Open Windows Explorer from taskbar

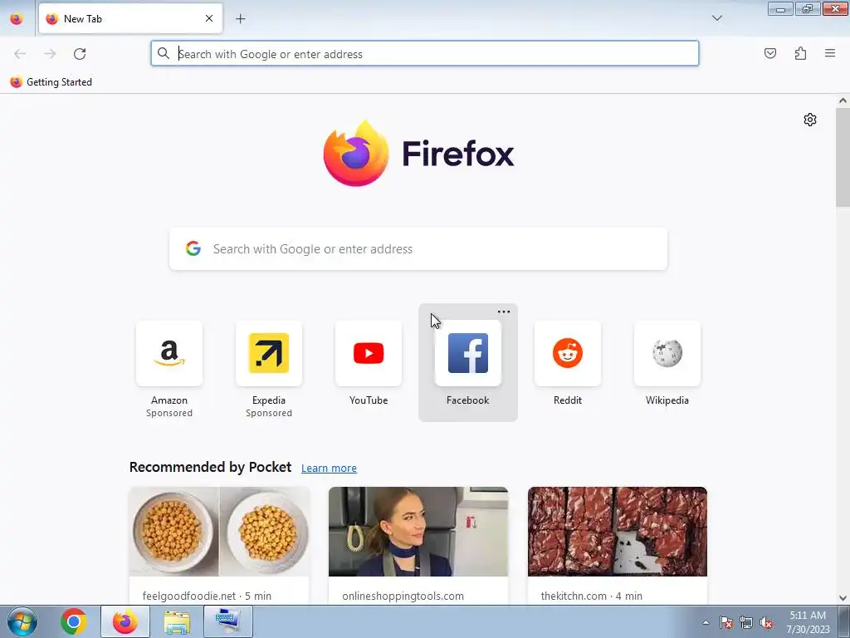click(177, 621)
